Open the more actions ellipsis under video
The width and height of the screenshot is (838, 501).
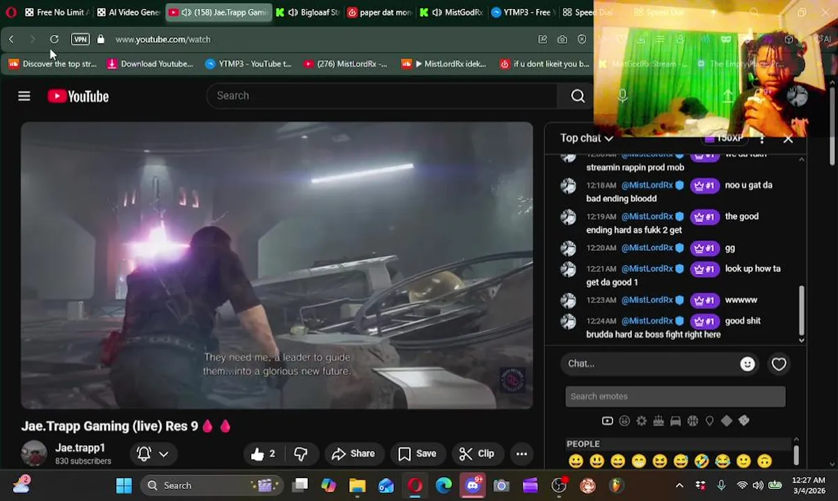tap(521, 454)
